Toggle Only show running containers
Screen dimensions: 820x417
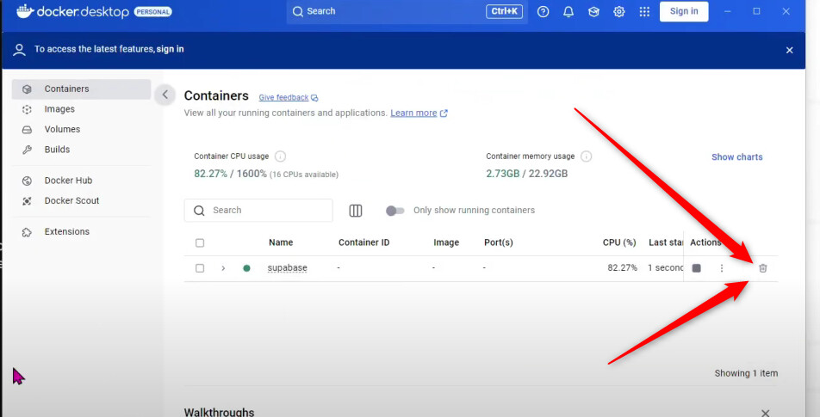(x=394, y=211)
